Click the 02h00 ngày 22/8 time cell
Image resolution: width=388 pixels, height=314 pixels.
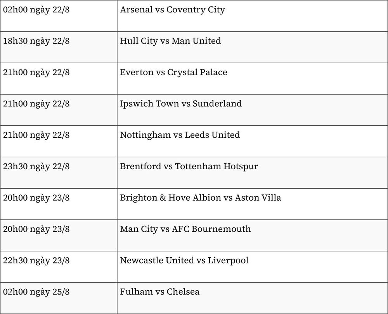click(59, 16)
